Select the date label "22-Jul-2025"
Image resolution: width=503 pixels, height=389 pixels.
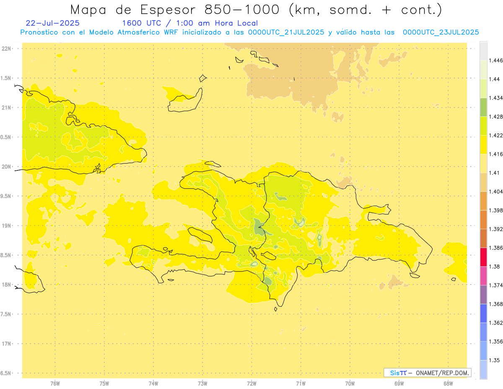52,23
